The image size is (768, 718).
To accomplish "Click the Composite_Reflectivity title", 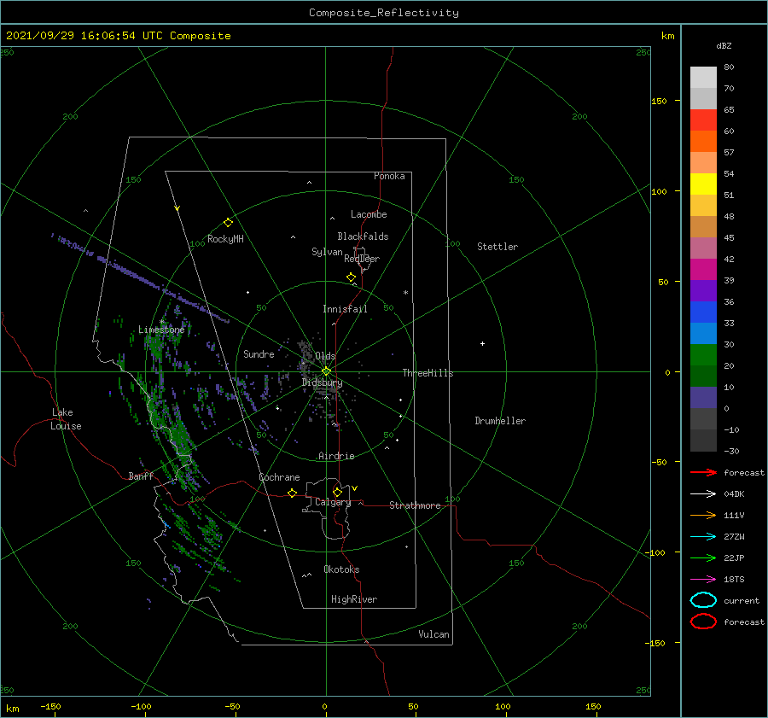I will point(384,13).
